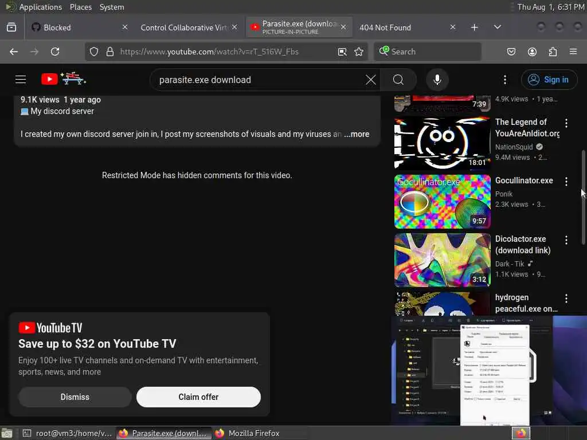The height and width of the screenshot is (440, 587).
Task: Dismiss the YouTube TV offer
Action: 75,397
